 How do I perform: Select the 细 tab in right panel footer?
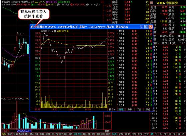(x=161, y=134)
